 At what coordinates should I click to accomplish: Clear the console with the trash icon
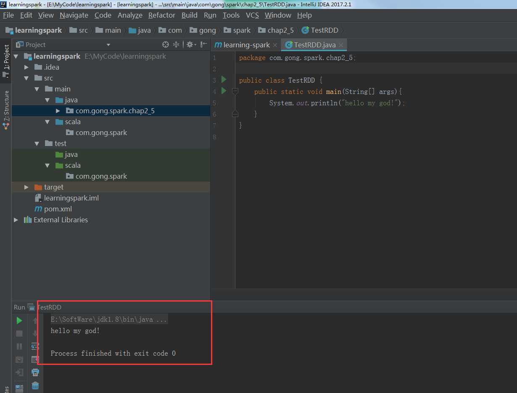coord(35,385)
